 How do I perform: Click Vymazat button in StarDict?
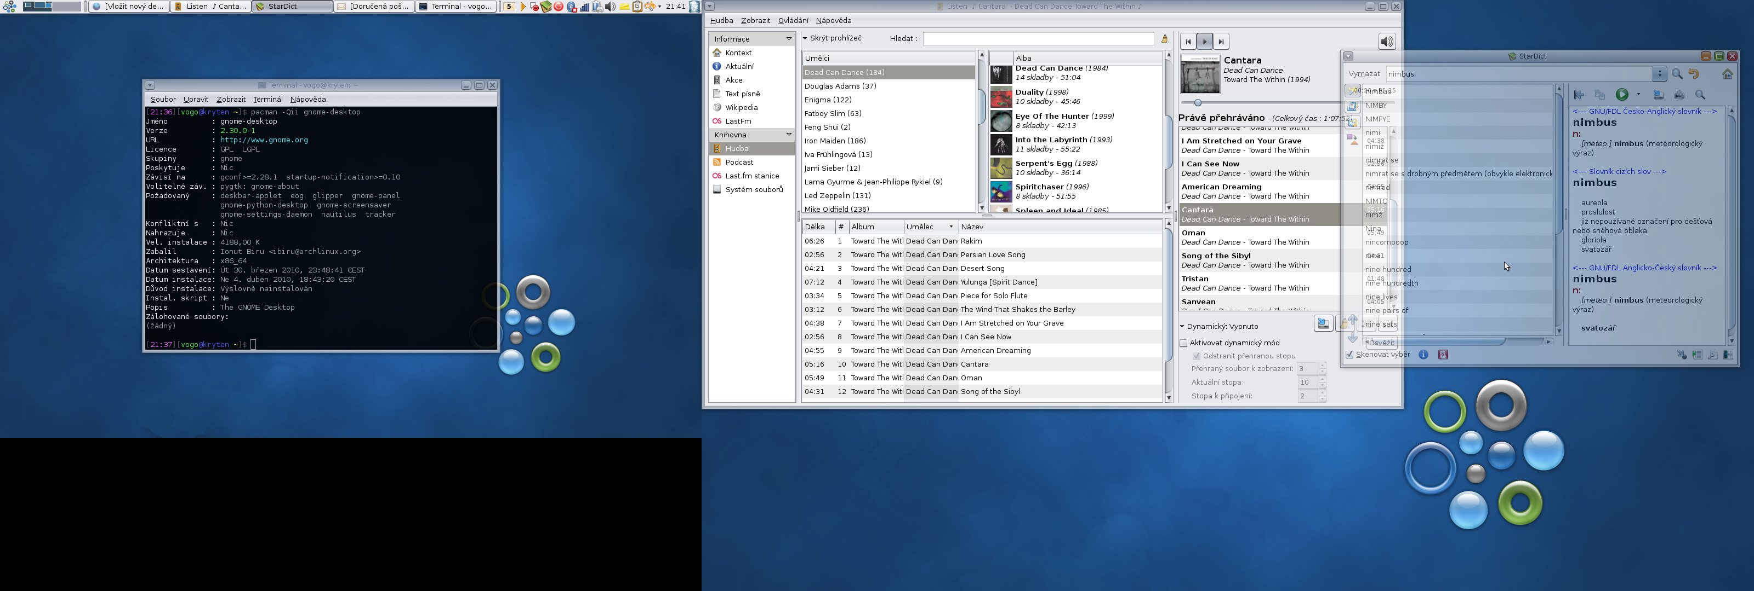[x=1364, y=74]
